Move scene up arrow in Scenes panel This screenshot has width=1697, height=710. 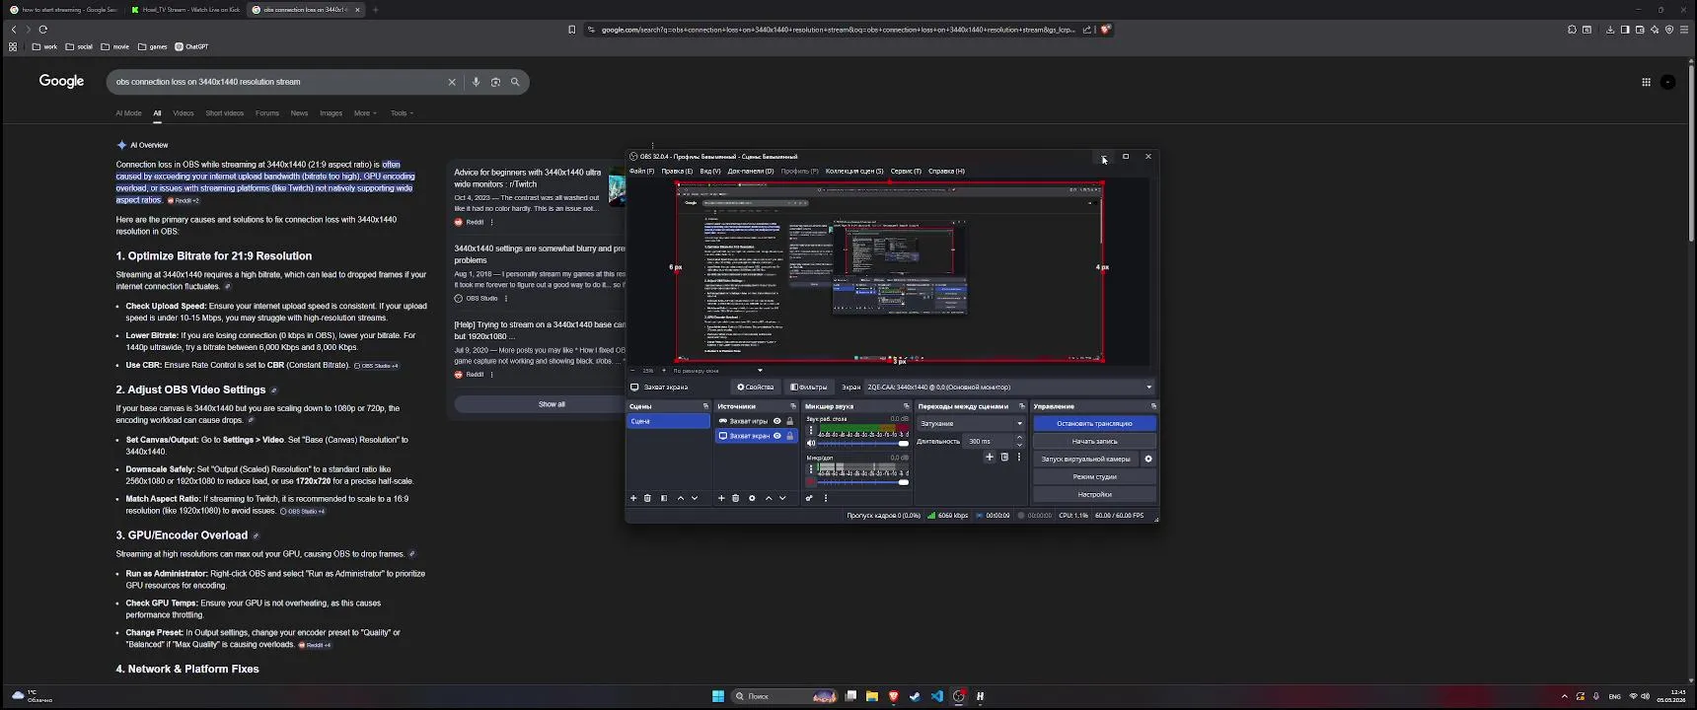tap(680, 498)
